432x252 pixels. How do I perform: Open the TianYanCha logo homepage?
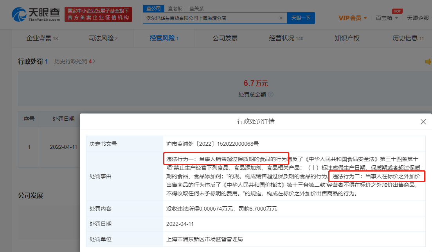pos(36,14)
